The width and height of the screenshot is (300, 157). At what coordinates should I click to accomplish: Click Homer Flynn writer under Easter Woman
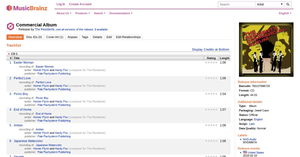[x=41, y=70]
